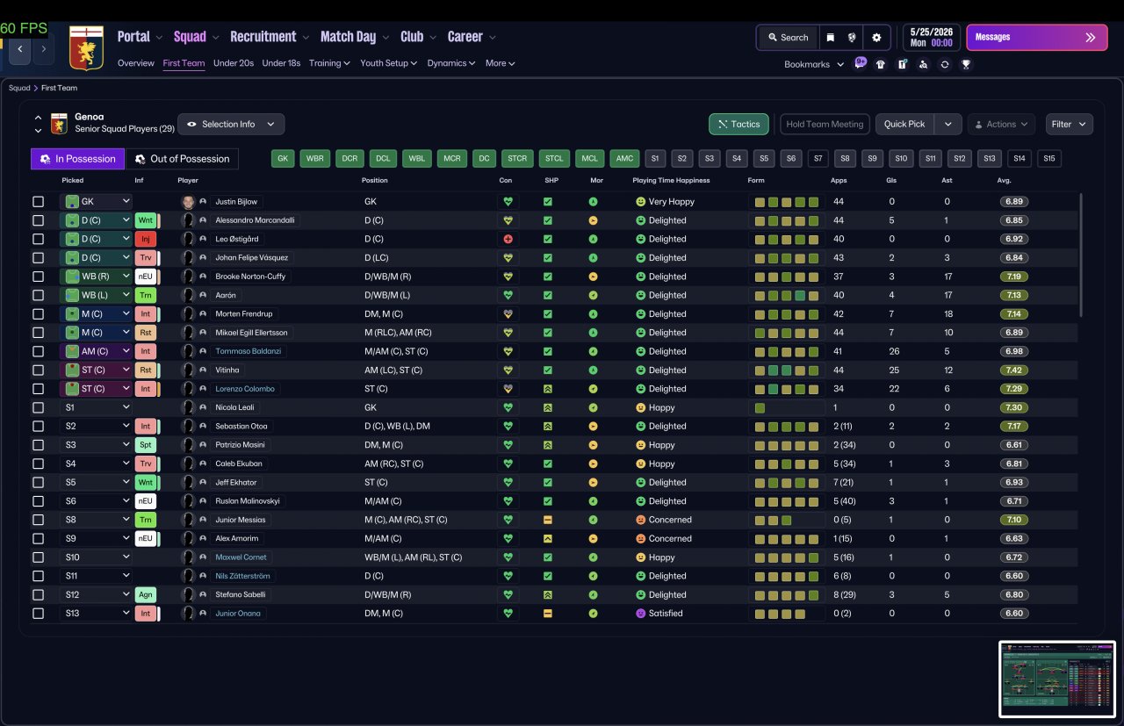This screenshot has width=1124, height=726.
Task: Open the Actions dropdown
Action: point(1001,124)
